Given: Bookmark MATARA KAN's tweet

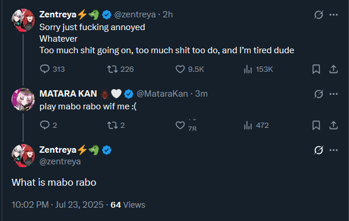Looking at the screenshot, I should 316,125.
